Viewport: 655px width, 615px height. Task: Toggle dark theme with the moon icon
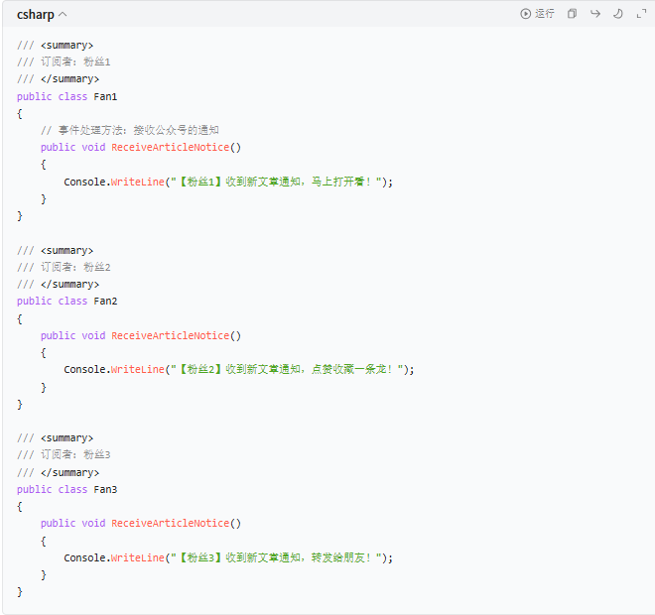point(617,14)
